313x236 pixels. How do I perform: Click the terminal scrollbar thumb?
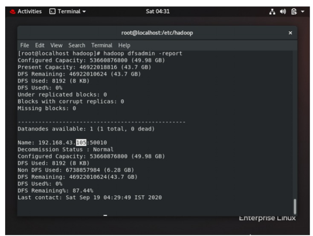click(295, 207)
